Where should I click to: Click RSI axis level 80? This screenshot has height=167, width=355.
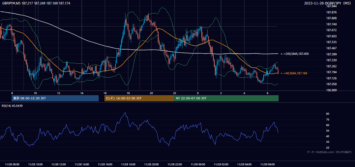pos(327,114)
